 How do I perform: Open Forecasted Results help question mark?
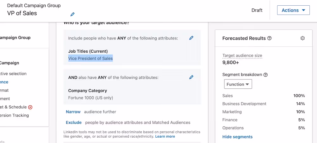269,38
